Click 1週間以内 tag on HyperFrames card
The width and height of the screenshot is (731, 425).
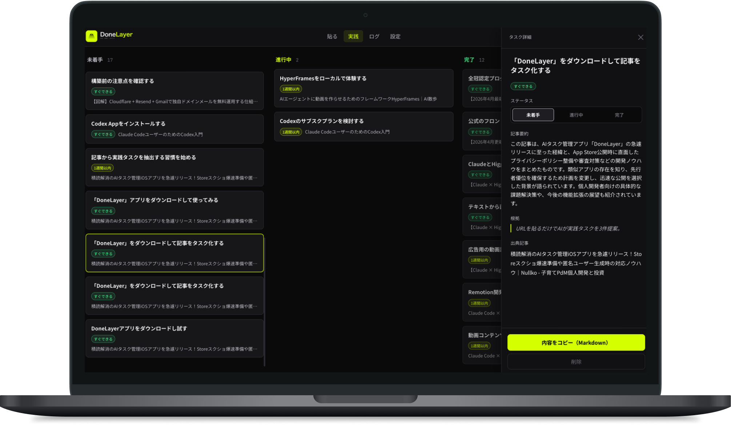(x=291, y=89)
